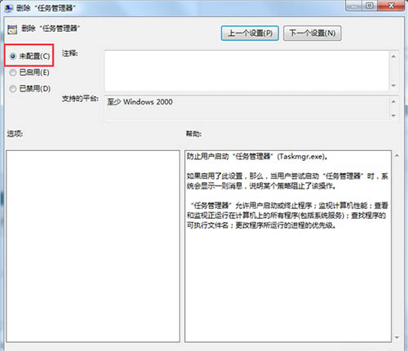This screenshot has width=408, height=351.
Task: Click inside the 注释 comment text box
Action: (246, 71)
